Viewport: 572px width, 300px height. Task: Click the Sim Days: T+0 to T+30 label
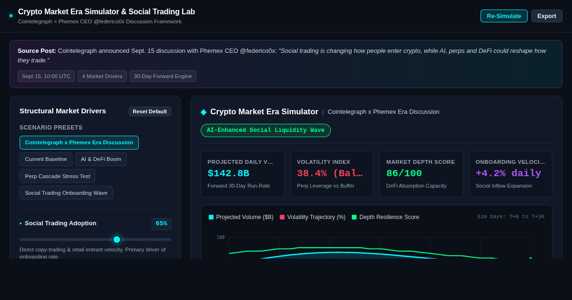(511, 217)
